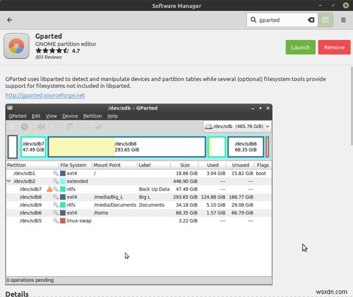This screenshot has width=353, height=297.
Task: Click the magnifier icon in the search box
Action: (253, 20)
